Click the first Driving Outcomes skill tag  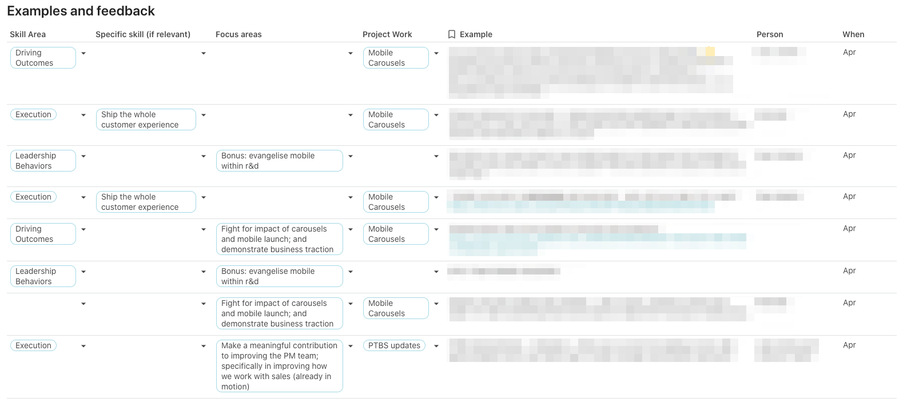tap(43, 58)
